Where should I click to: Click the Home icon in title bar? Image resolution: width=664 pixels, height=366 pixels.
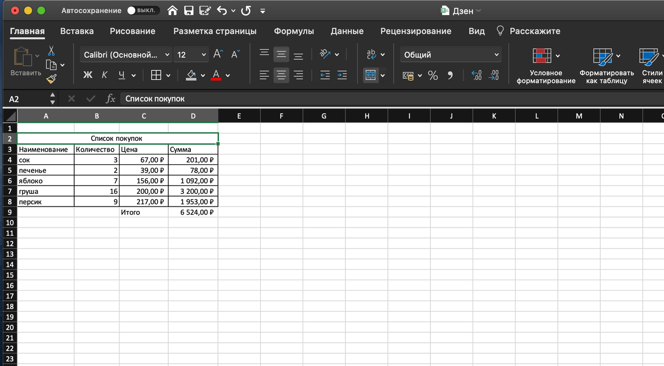pyautogui.click(x=173, y=11)
